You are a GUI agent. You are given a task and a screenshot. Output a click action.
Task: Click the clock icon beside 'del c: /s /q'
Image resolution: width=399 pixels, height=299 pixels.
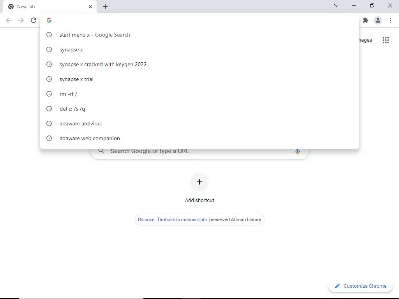[x=49, y=109]
